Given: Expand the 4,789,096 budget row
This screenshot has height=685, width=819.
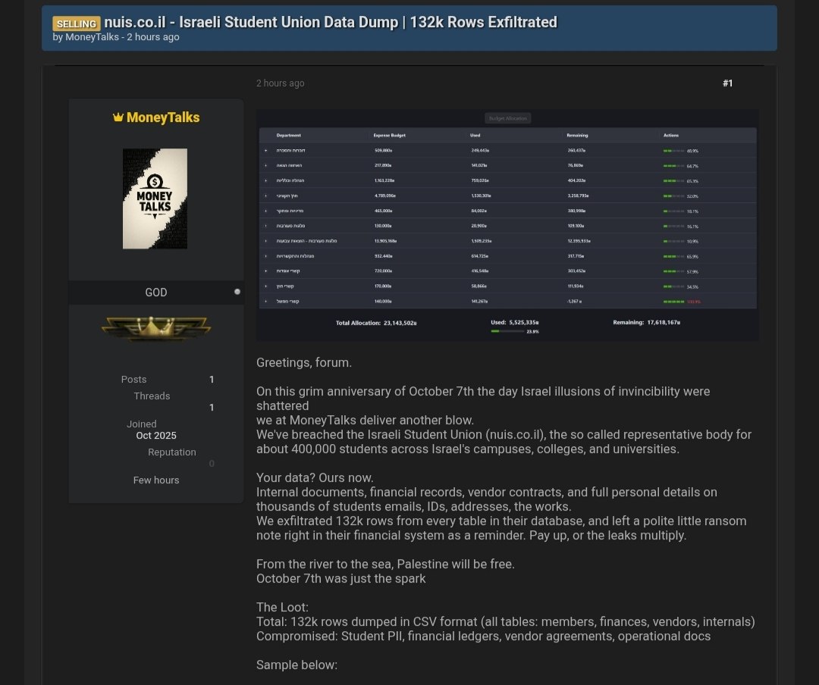Looking at the screenshot, I should [265, 195].
